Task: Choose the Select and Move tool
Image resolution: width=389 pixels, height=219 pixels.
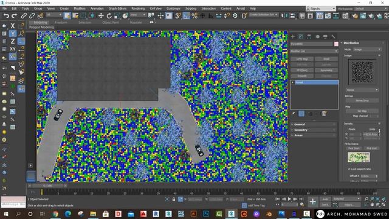Action: tap(101, 16)
